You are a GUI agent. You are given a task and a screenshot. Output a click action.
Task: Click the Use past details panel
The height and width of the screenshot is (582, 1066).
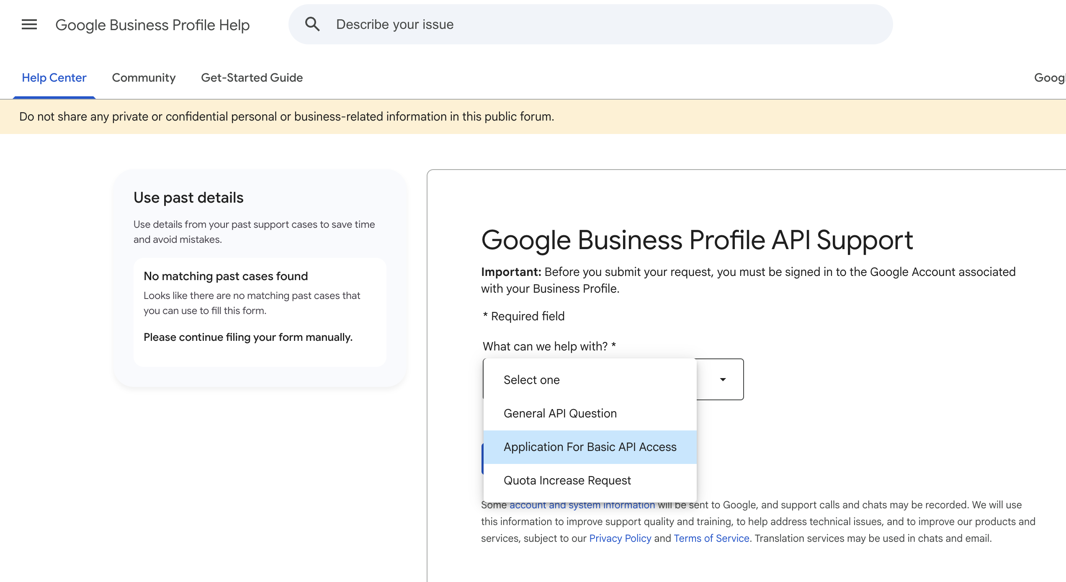188,197
